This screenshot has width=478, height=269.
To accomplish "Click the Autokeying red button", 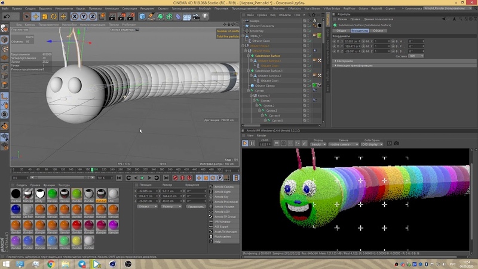I will [x=182, y=178].
